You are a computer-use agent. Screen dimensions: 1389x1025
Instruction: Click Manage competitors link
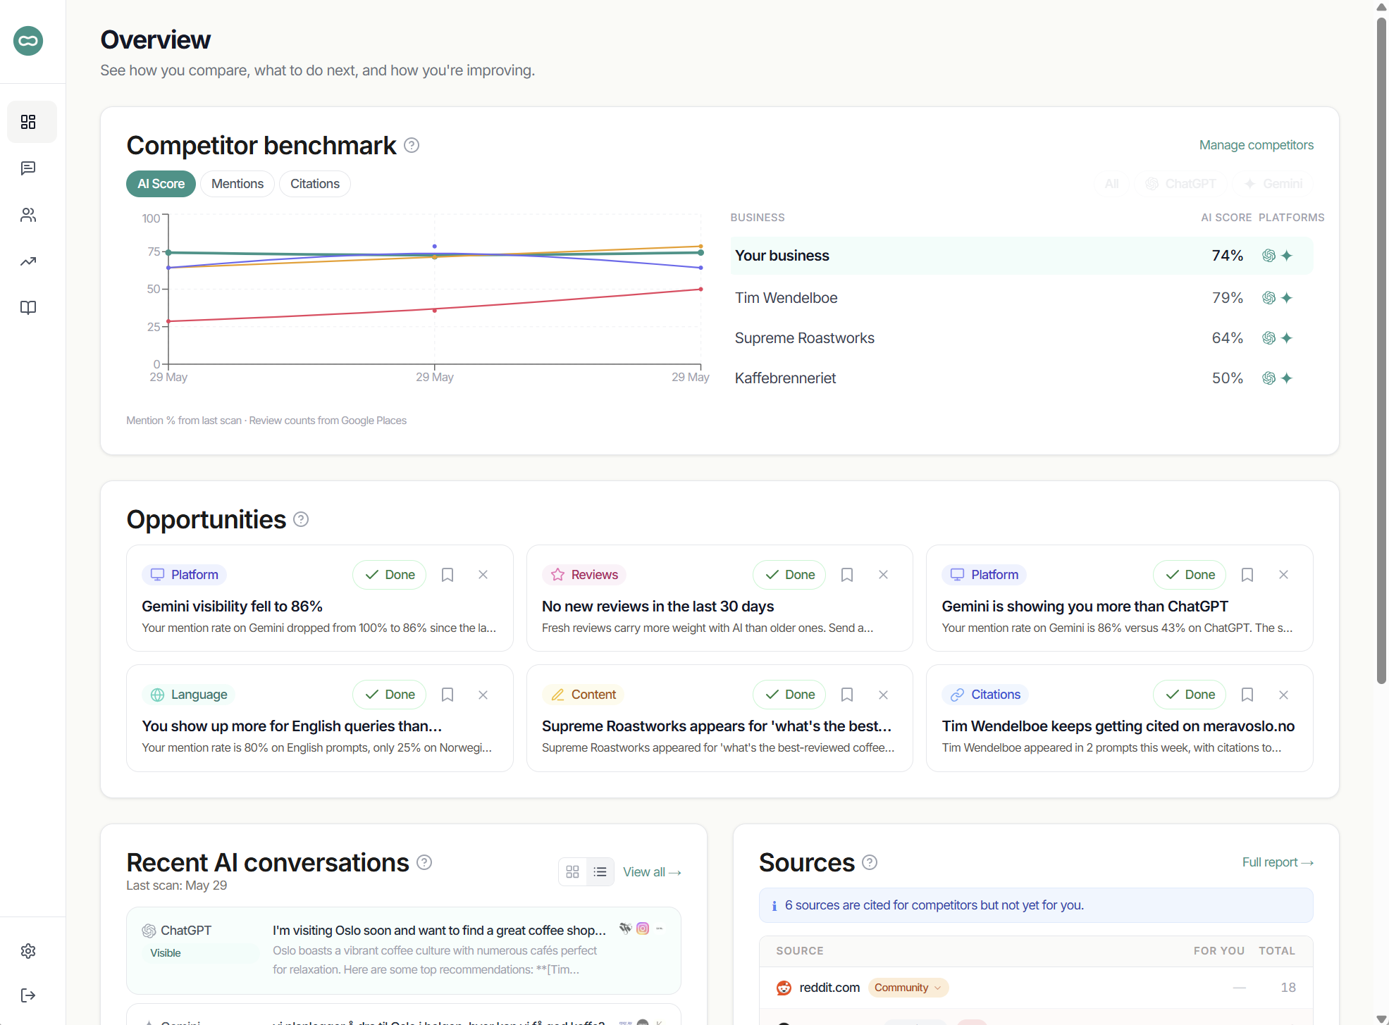tap(1257, 145)
